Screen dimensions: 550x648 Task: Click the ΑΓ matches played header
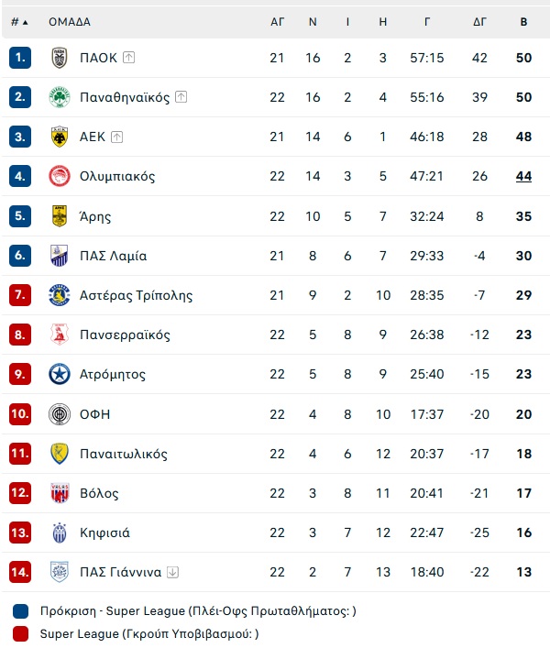coord(277,22)
